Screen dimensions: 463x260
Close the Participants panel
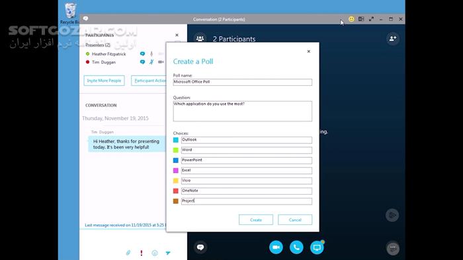pos(177,35)
